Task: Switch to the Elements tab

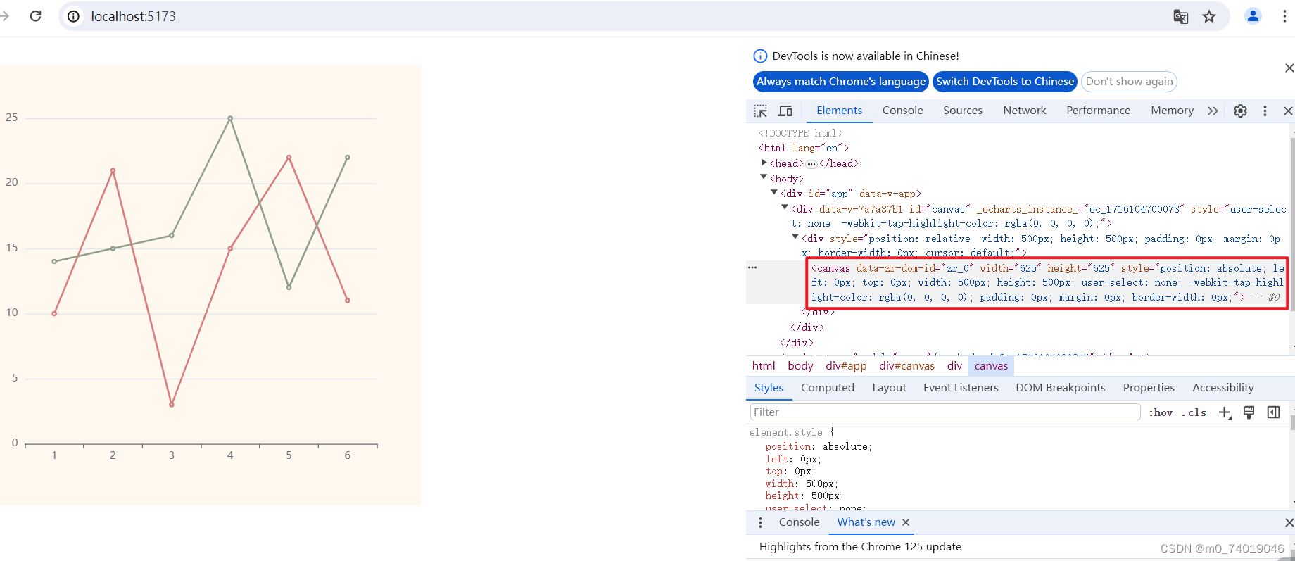Action: click(x=839, y=111)
